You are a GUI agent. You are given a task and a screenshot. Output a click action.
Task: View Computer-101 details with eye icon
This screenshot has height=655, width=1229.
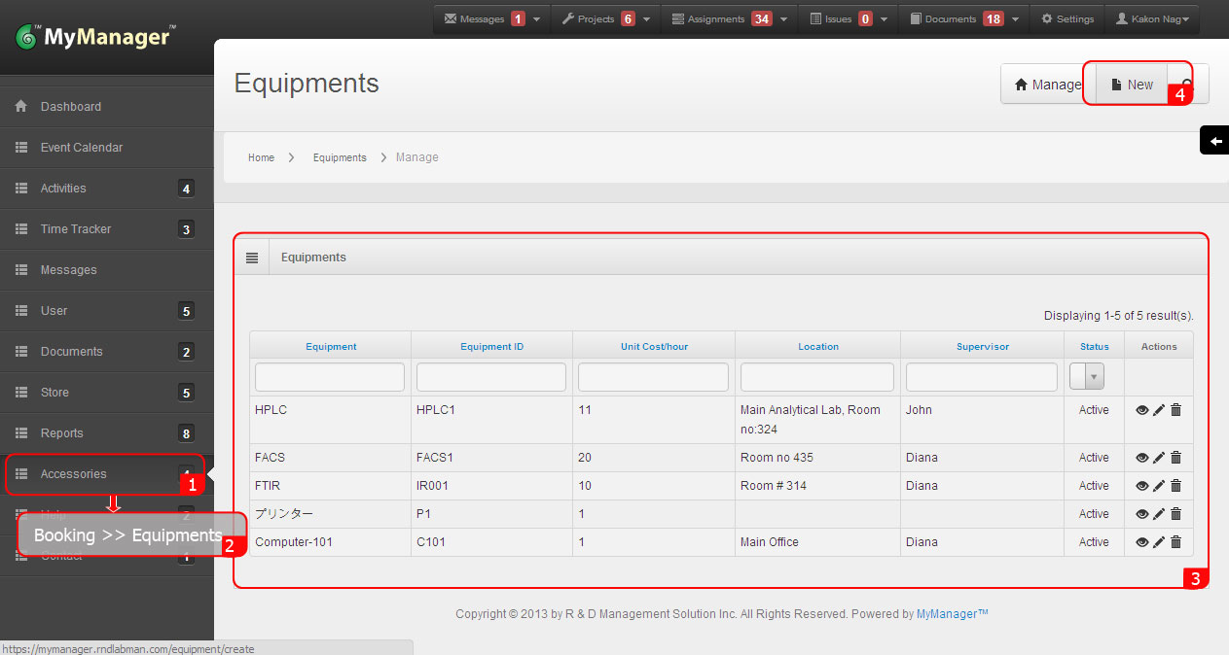1141,541
